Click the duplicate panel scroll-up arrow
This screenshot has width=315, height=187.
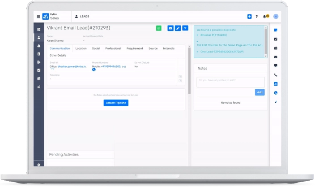266,27
